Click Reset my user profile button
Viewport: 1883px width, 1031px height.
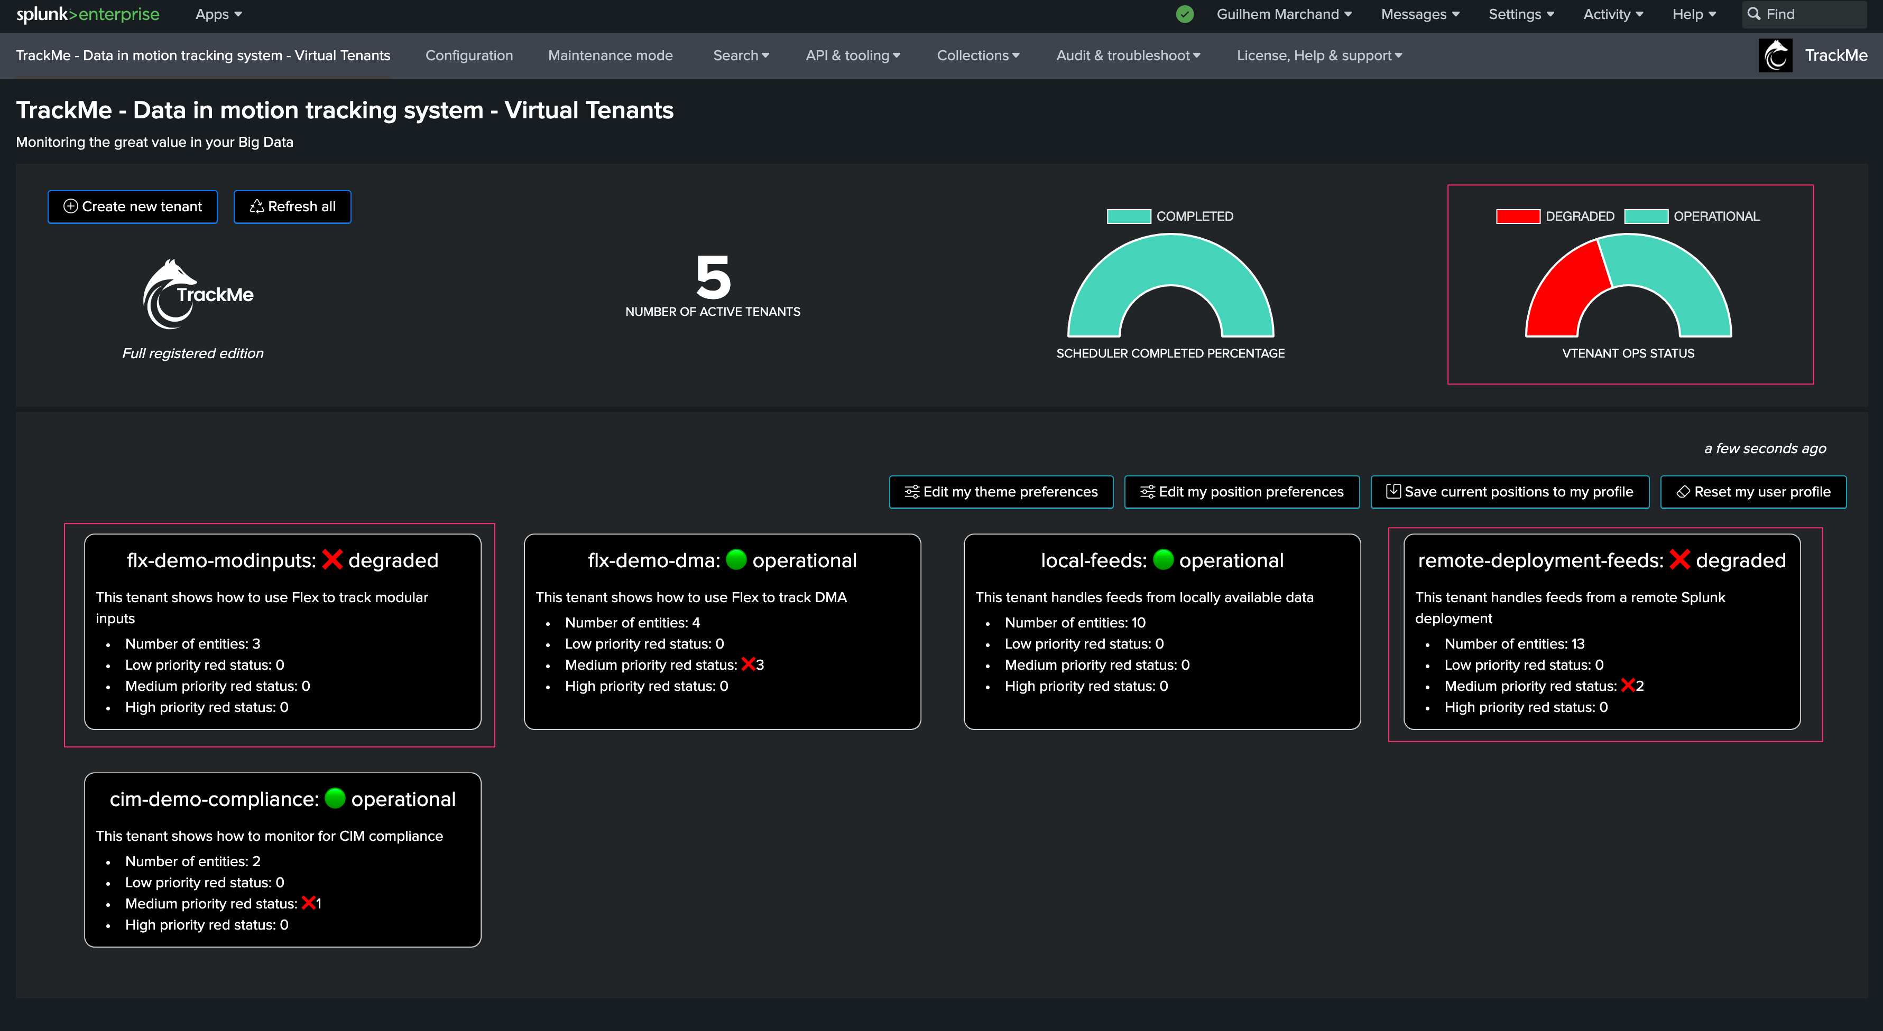point(1753,491)
